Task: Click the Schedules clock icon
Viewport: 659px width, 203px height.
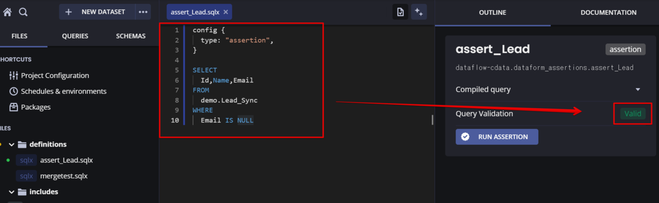Action: pyautogui.click(x=14, y=91)
